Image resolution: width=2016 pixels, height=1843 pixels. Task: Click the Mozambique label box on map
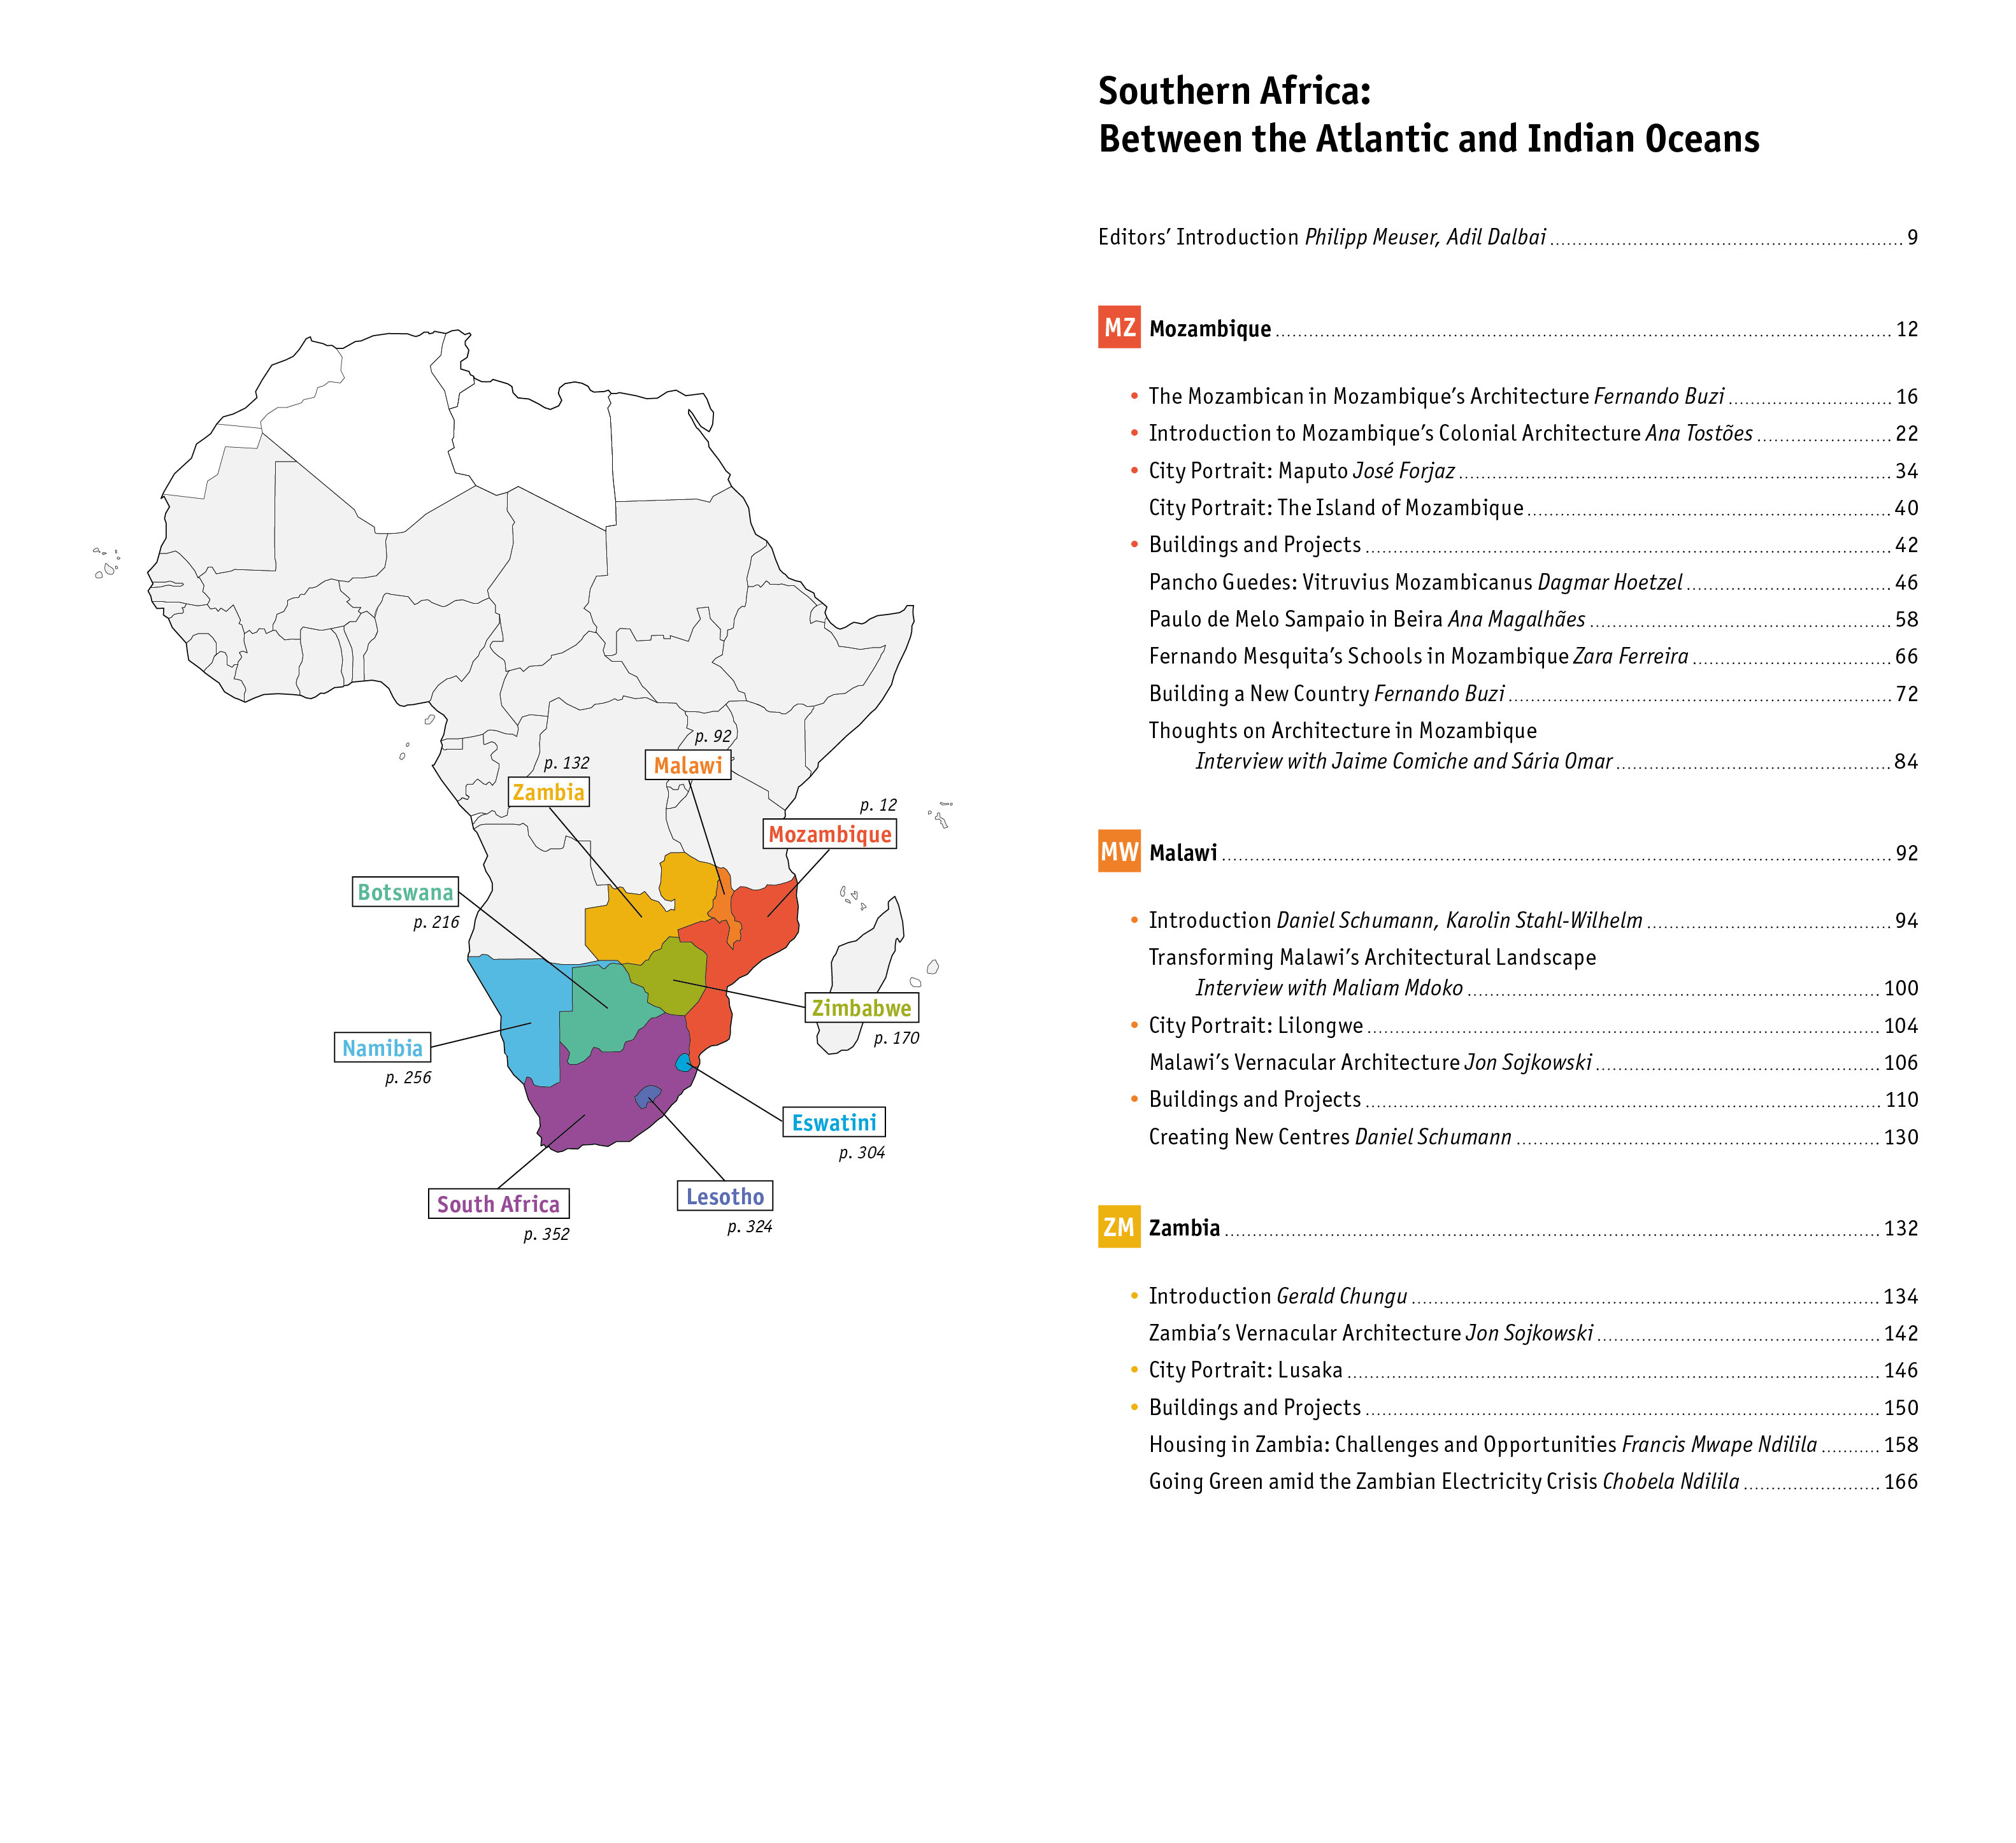pyautogui.click(x=829, y=834)
